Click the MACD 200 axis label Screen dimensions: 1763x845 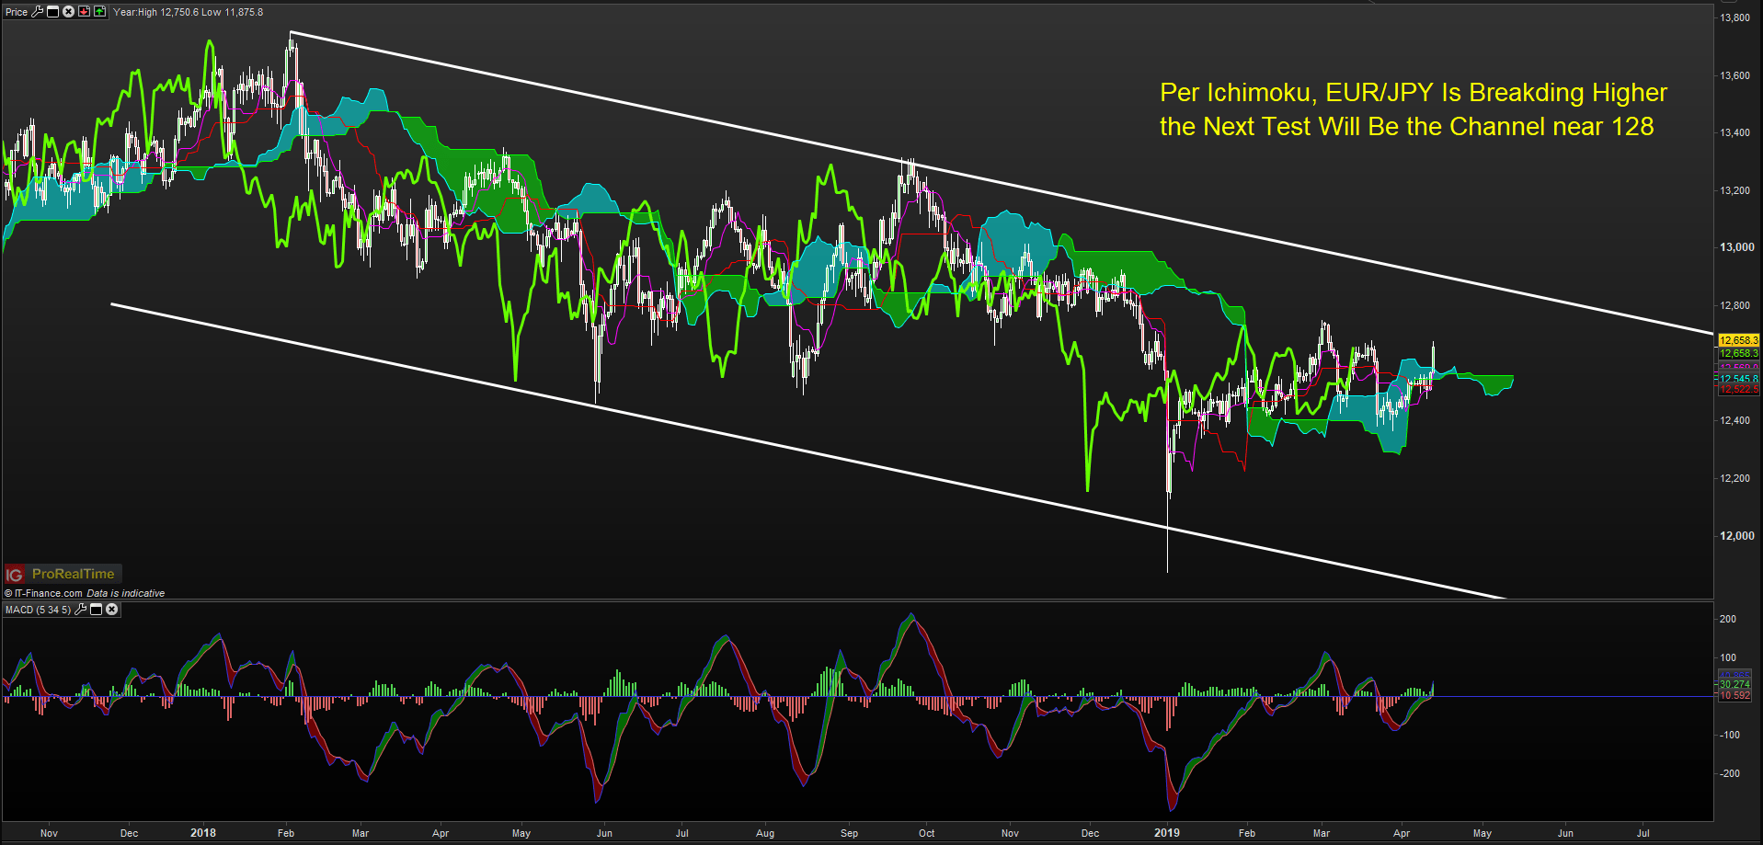tap(1728, 619)
